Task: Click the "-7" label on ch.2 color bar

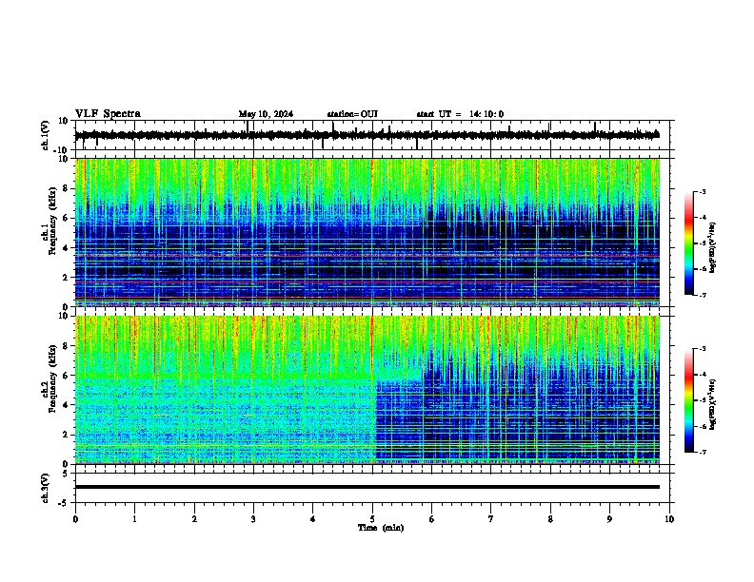Action: [703, 452]
